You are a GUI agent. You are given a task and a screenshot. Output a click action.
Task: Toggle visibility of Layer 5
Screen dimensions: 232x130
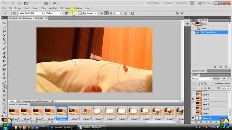click(x=193, y=99)
